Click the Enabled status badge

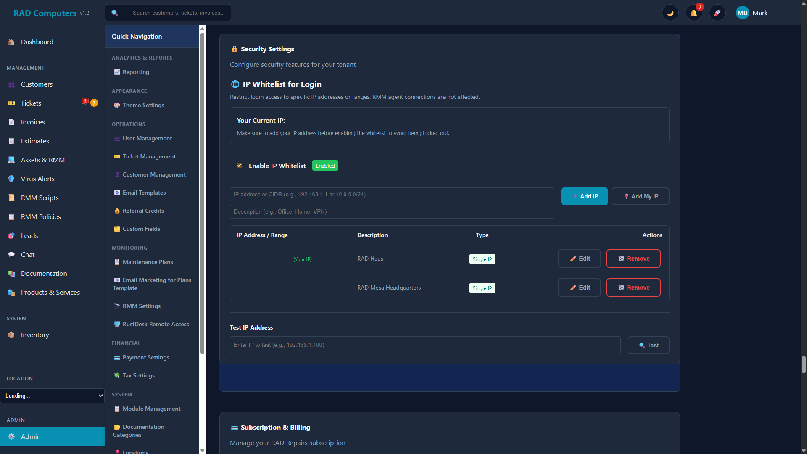tap(324, 165)
